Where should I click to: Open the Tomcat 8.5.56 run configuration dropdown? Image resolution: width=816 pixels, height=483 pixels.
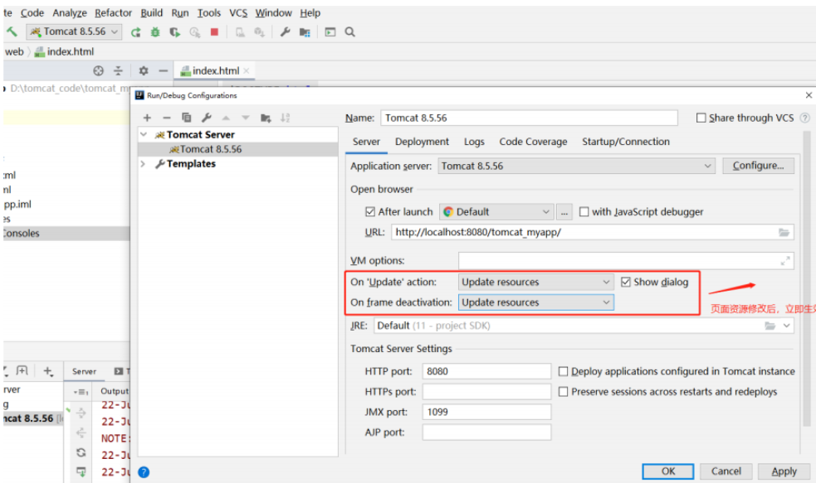tap(75, 31)
